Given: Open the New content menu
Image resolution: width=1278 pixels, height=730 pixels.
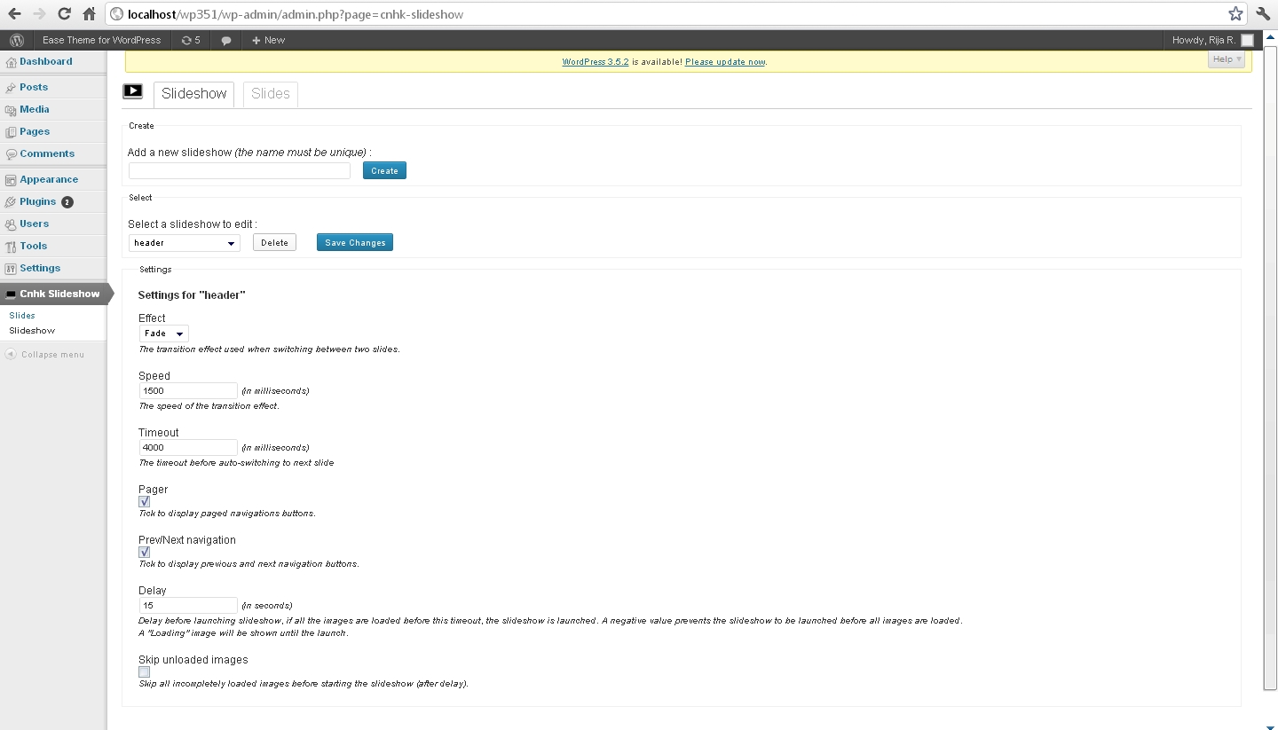Looking at the screenshot, I should point(268,40).
